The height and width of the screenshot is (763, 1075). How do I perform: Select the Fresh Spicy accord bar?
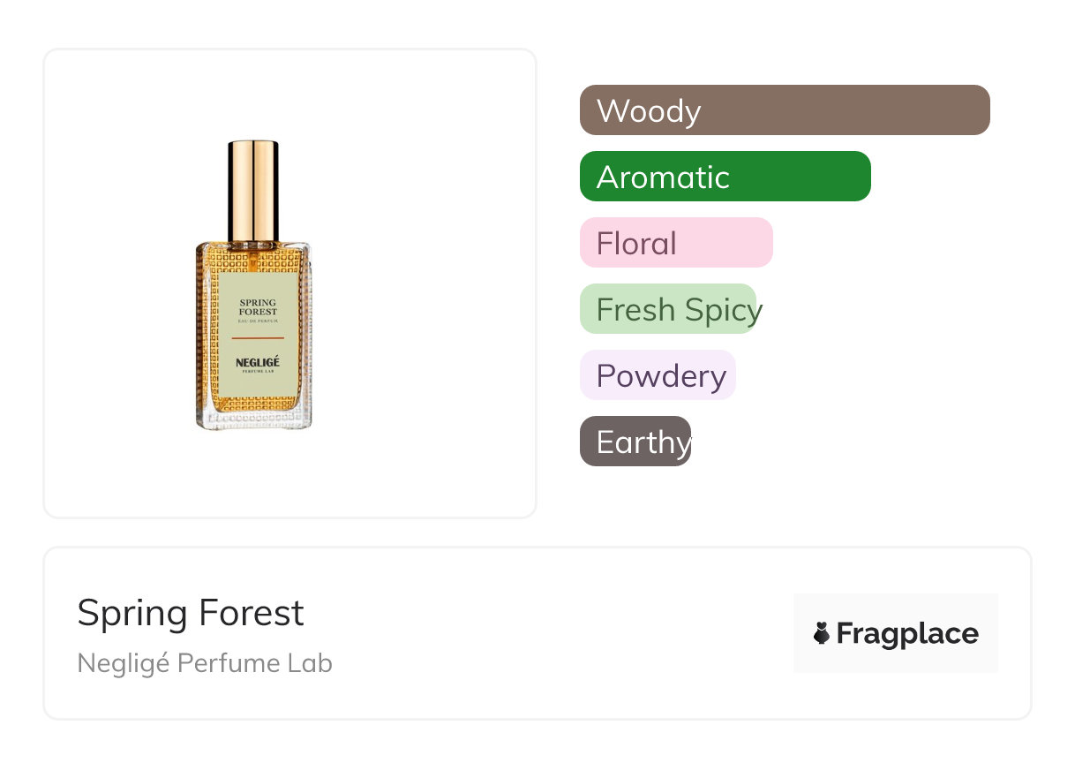(668, 309)
